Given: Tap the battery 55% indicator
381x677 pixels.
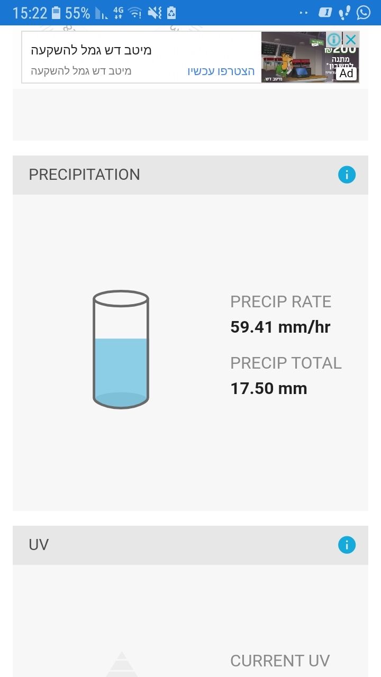Looking at the screenshot, I should point(71,13).
